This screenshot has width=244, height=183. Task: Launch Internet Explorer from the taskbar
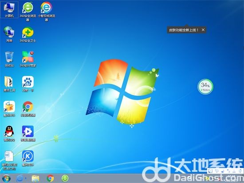(20, 178)
